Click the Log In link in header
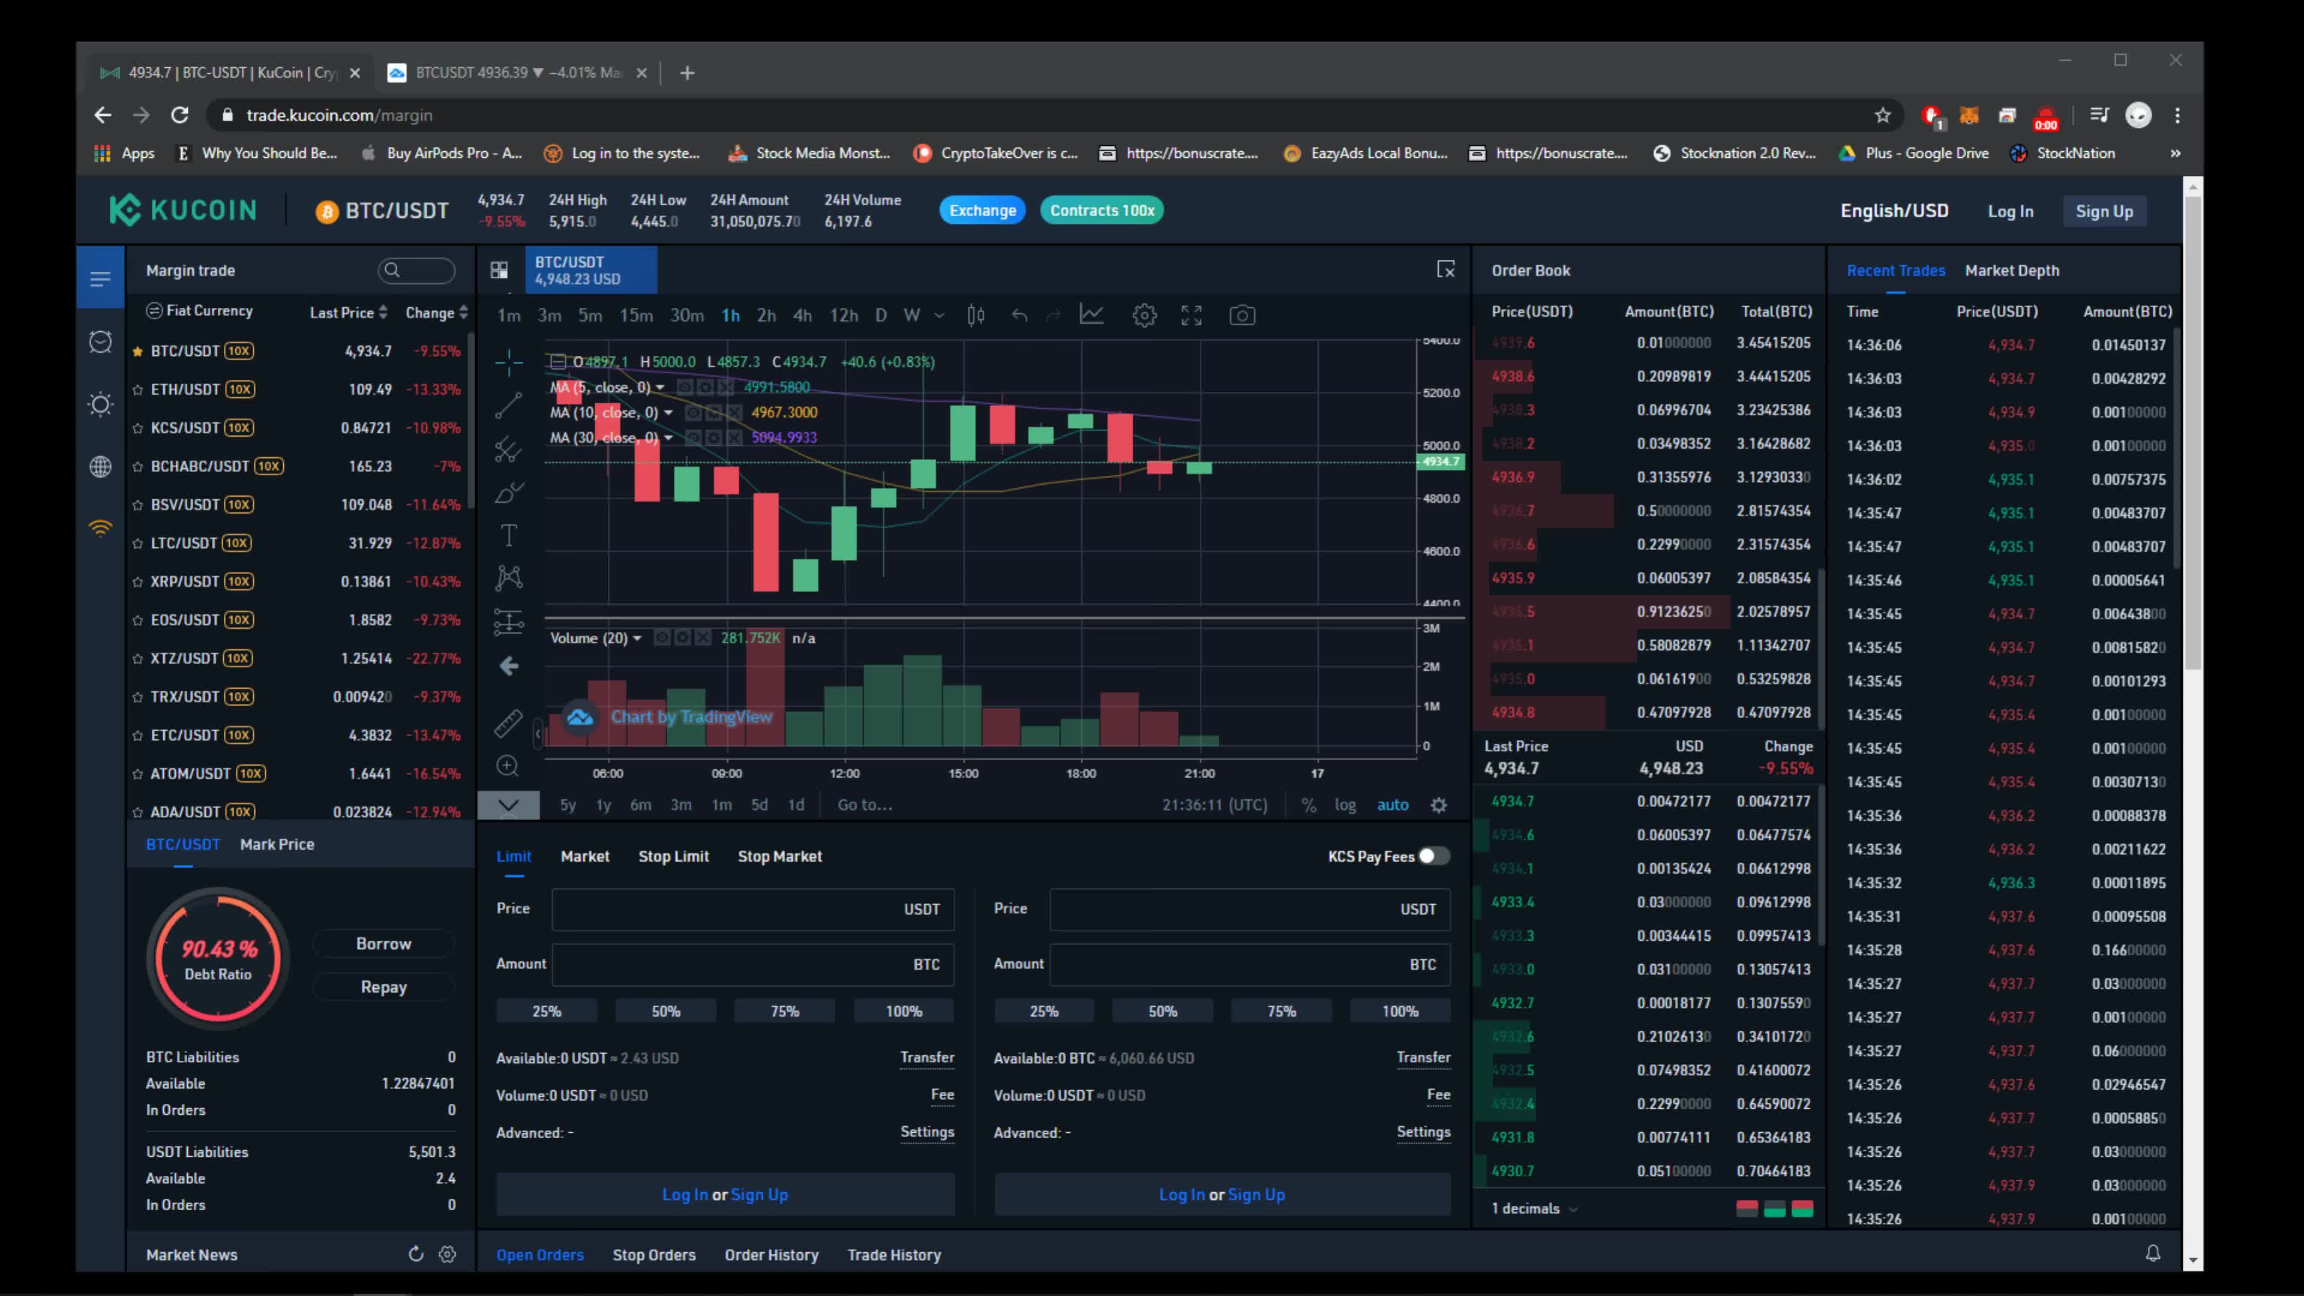 2010,211
